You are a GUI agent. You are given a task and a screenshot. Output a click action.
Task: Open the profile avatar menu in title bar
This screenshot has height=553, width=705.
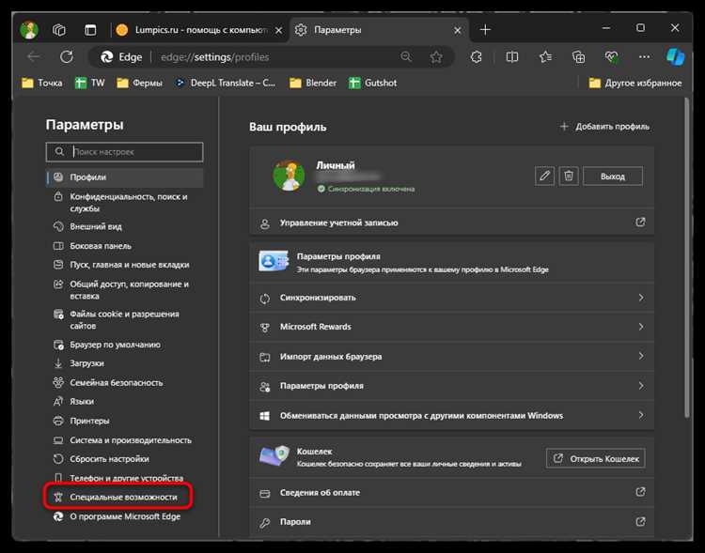coord(29,30)
